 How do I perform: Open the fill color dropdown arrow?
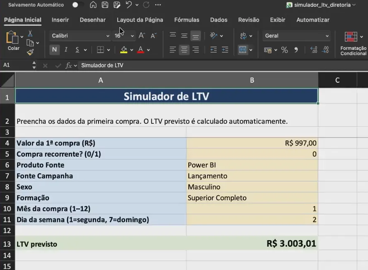[x=132, y=50]
